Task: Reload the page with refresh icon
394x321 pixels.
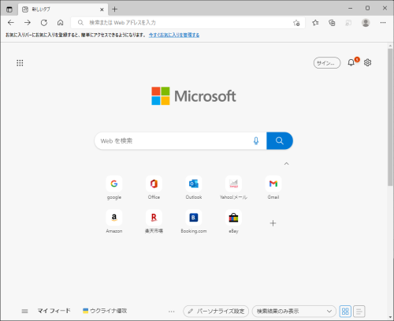Action: 44,23
